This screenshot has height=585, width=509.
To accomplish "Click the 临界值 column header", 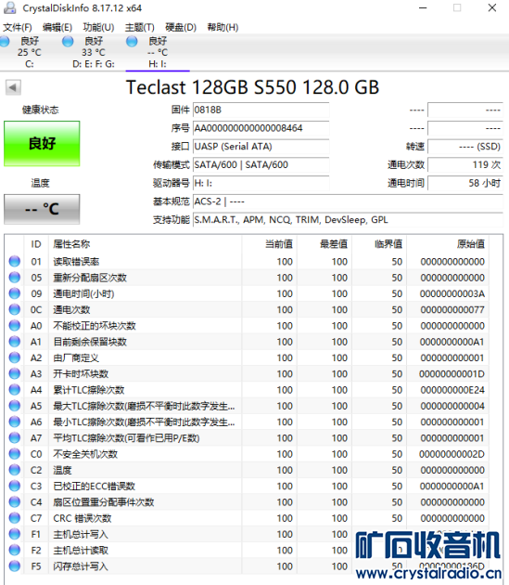I will click(379, 244).
